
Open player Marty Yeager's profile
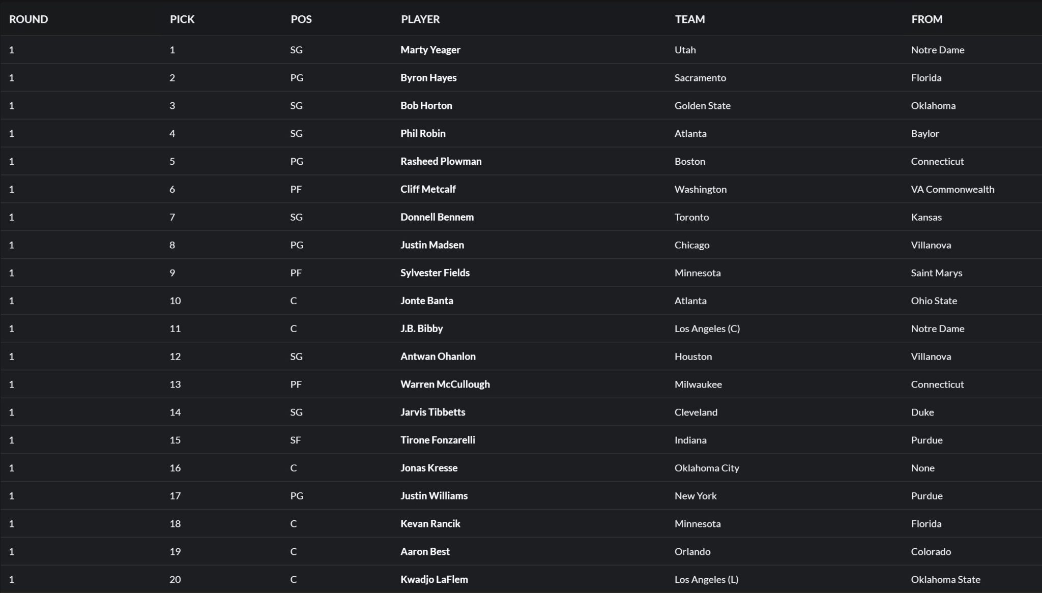click(430, 50)
